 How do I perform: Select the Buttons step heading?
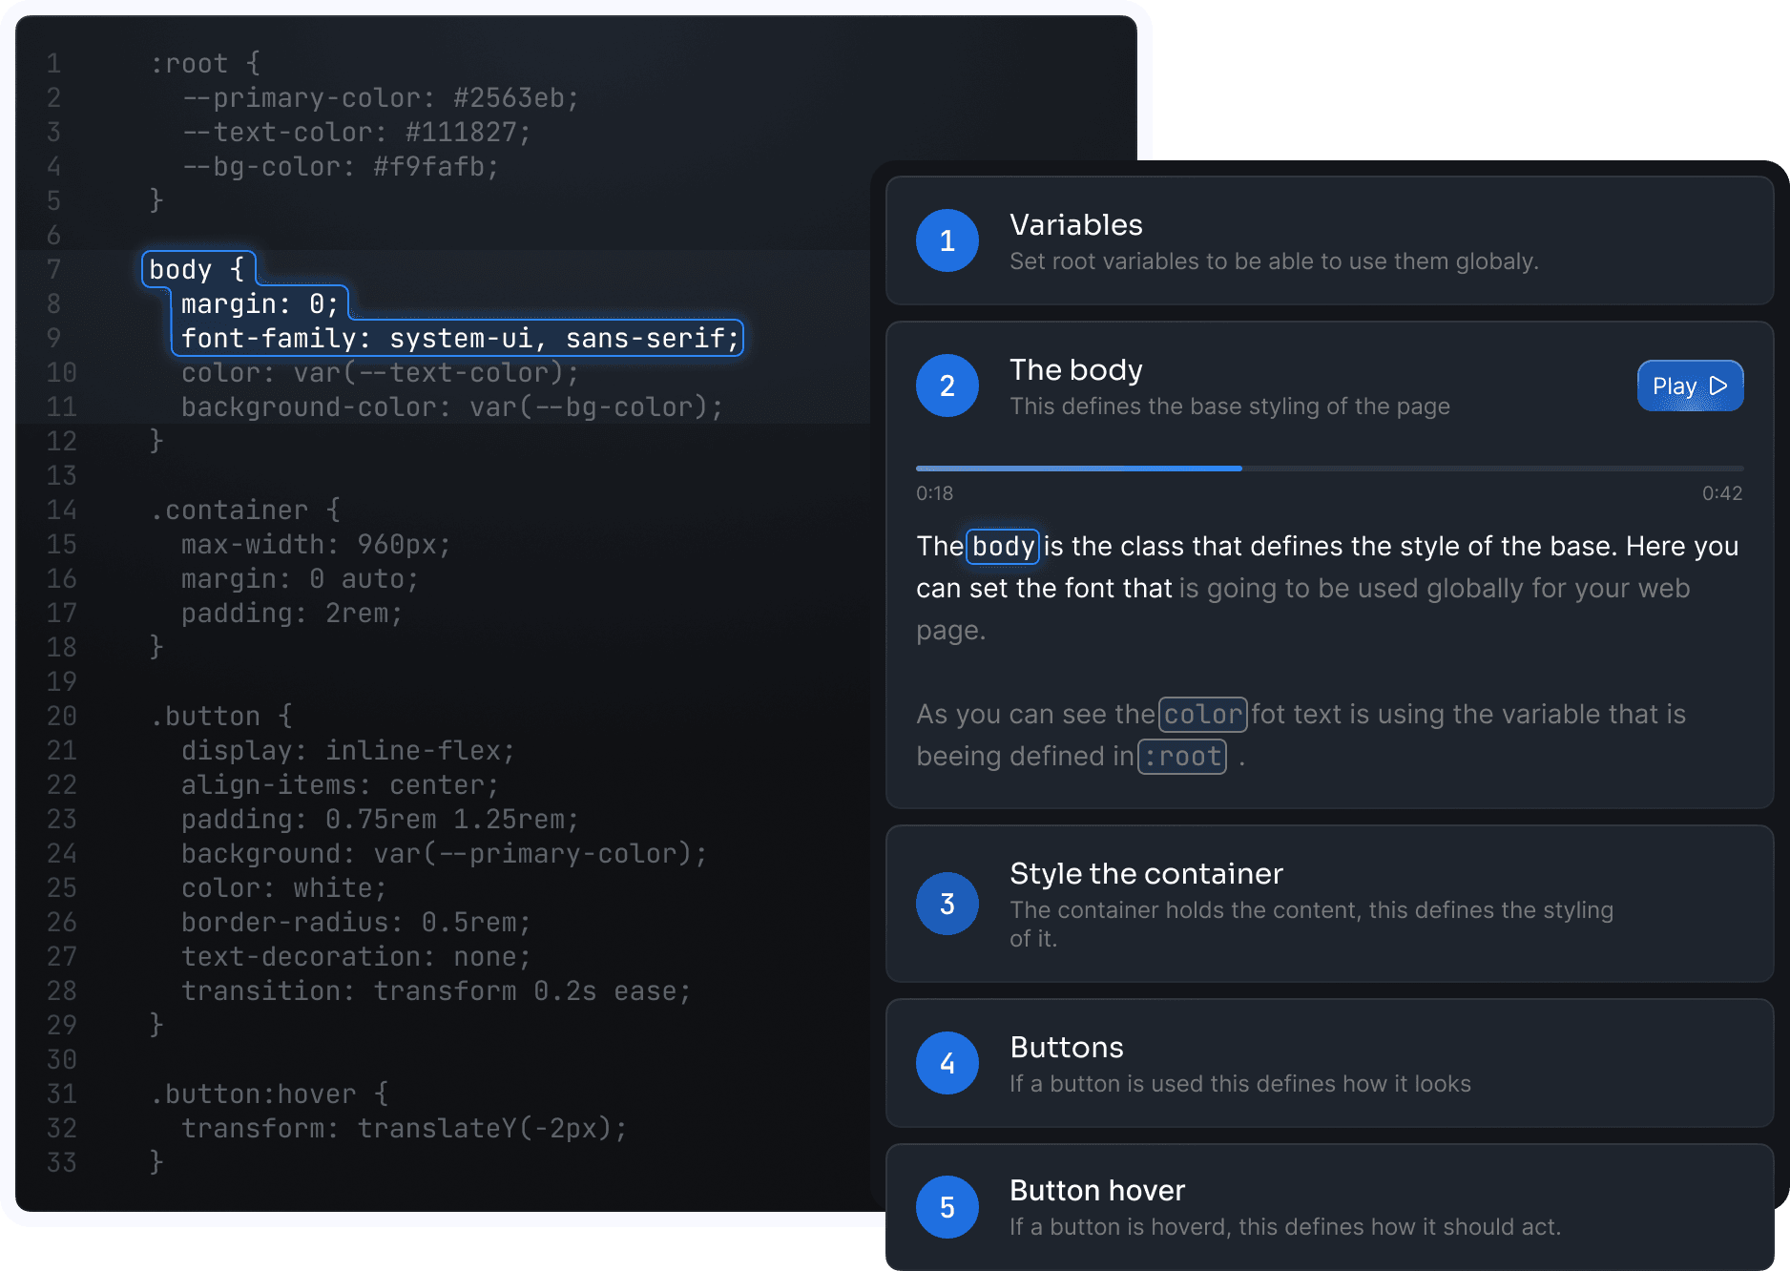click(x=1066, y=1047)
